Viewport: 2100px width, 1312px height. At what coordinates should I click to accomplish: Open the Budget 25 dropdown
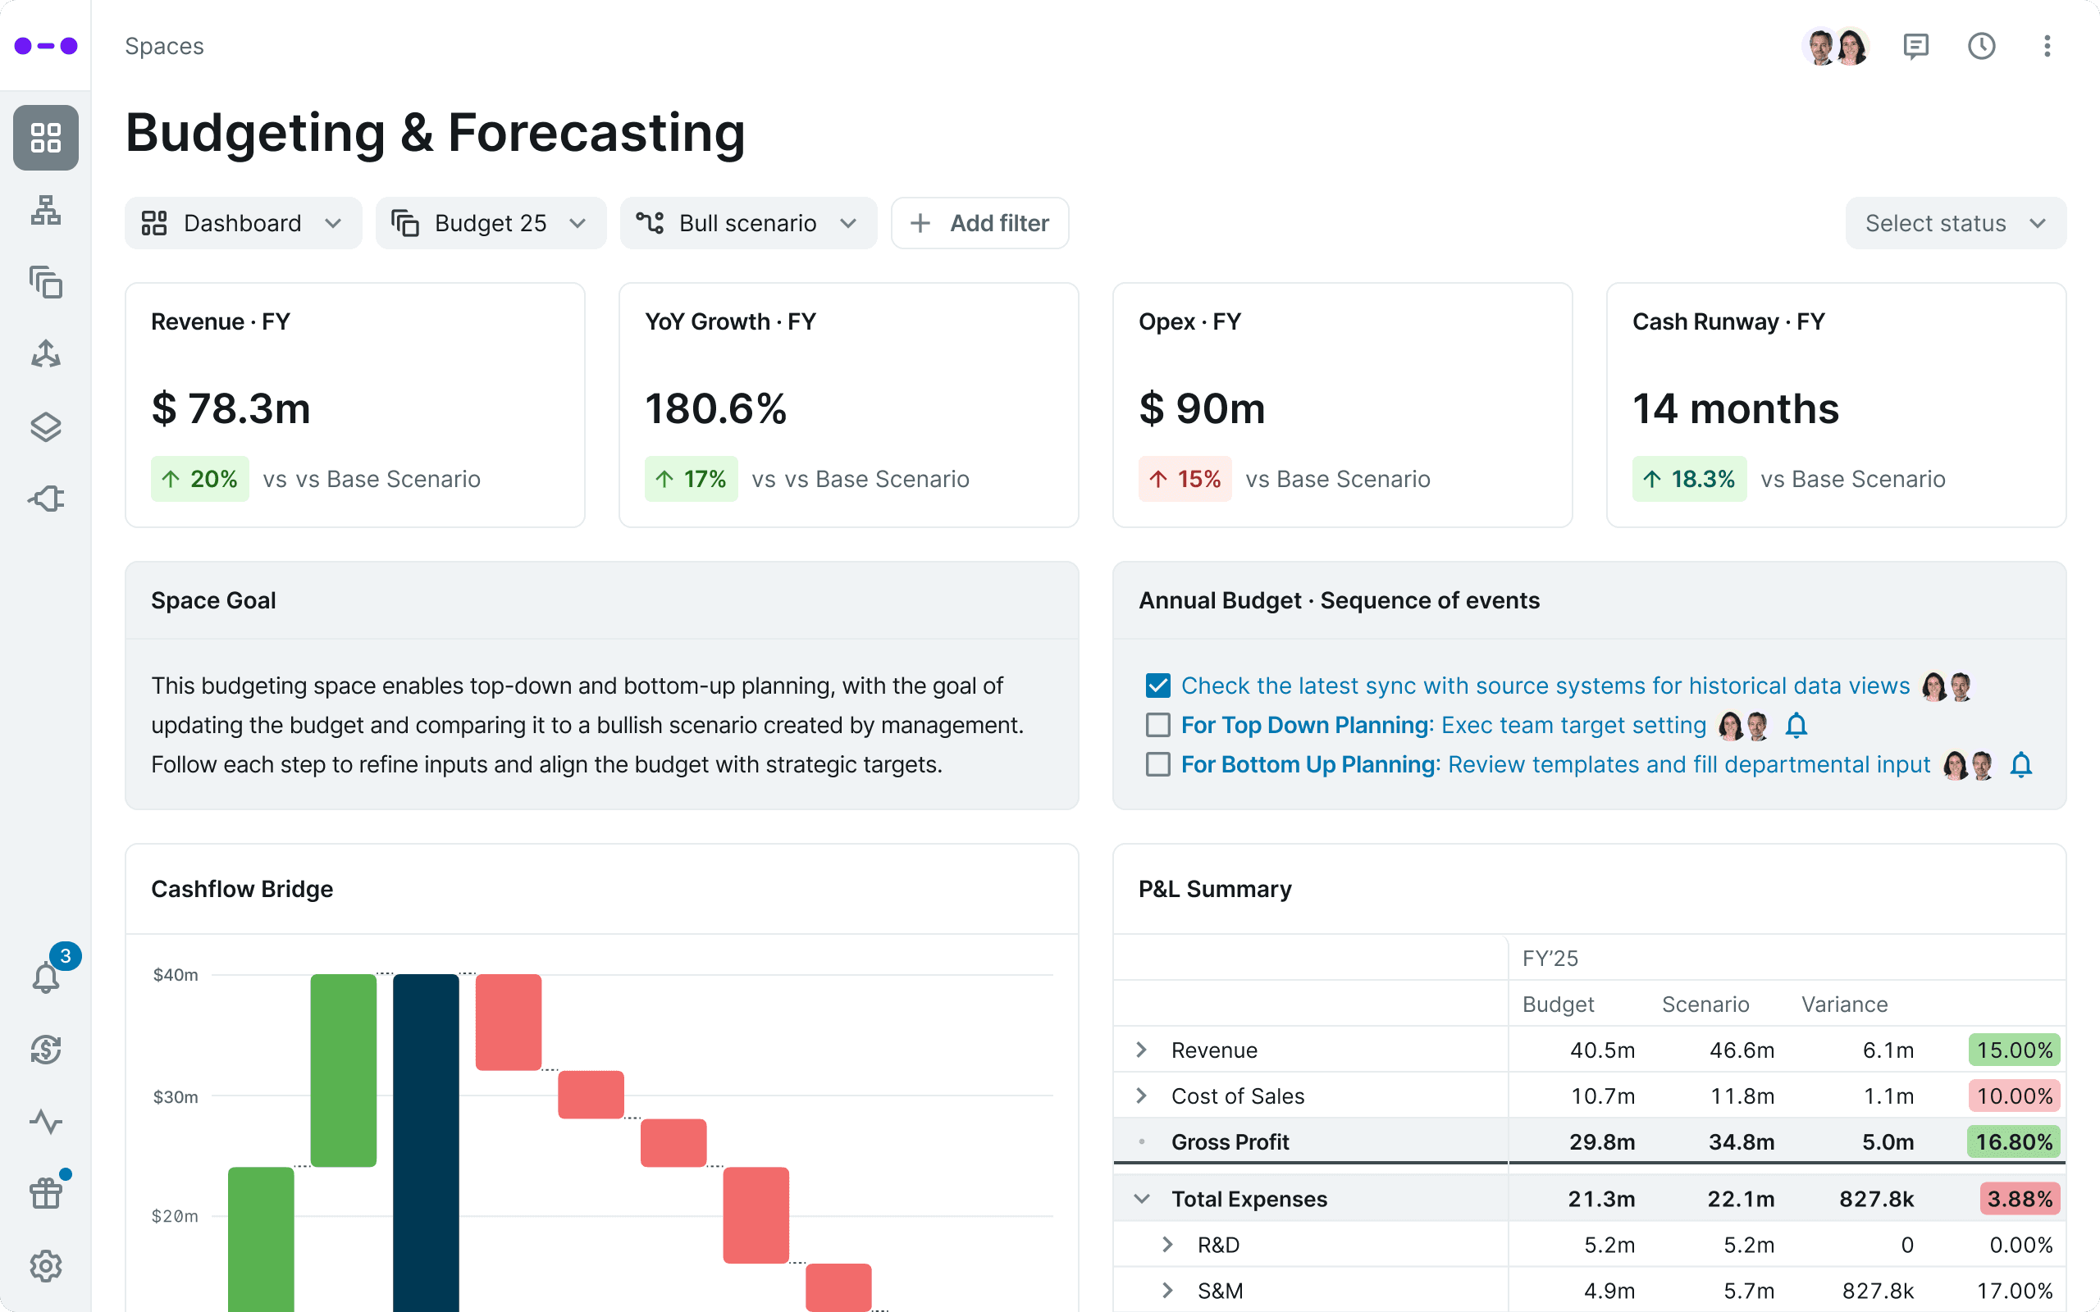pos(491,223)
